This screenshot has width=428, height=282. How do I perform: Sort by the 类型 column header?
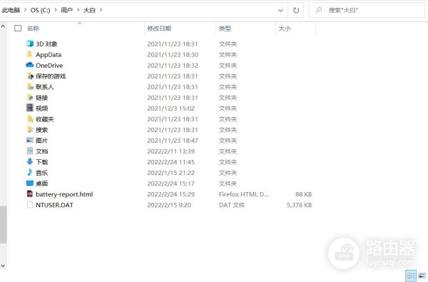tap(225, 29)
